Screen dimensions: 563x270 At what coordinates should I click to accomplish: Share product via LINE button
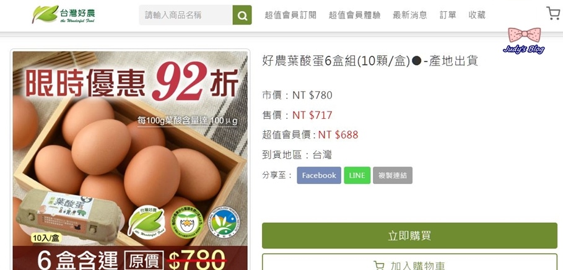357,175
